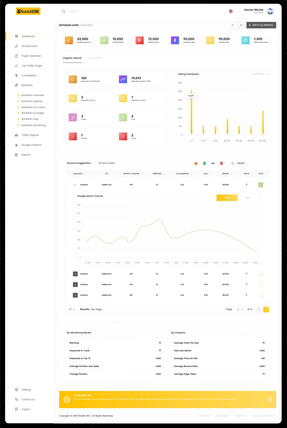
Task: Click the keyword table search field
Action: 248,163
